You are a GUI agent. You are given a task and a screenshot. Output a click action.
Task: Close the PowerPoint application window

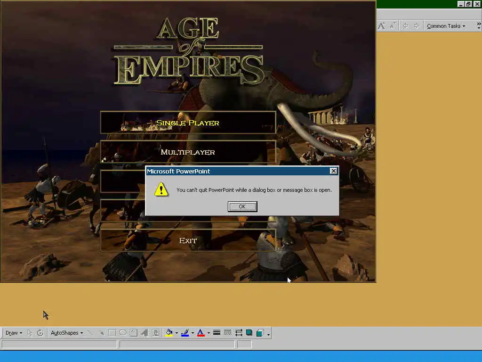[477, 4]
